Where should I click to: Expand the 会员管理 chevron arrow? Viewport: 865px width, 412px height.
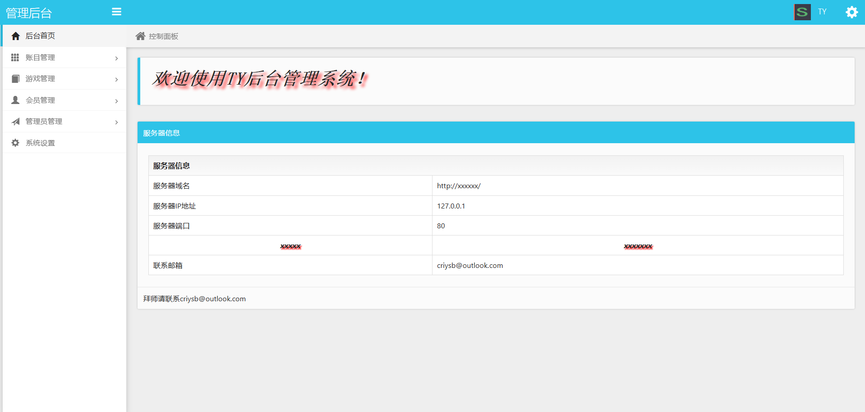coord(116,101)
